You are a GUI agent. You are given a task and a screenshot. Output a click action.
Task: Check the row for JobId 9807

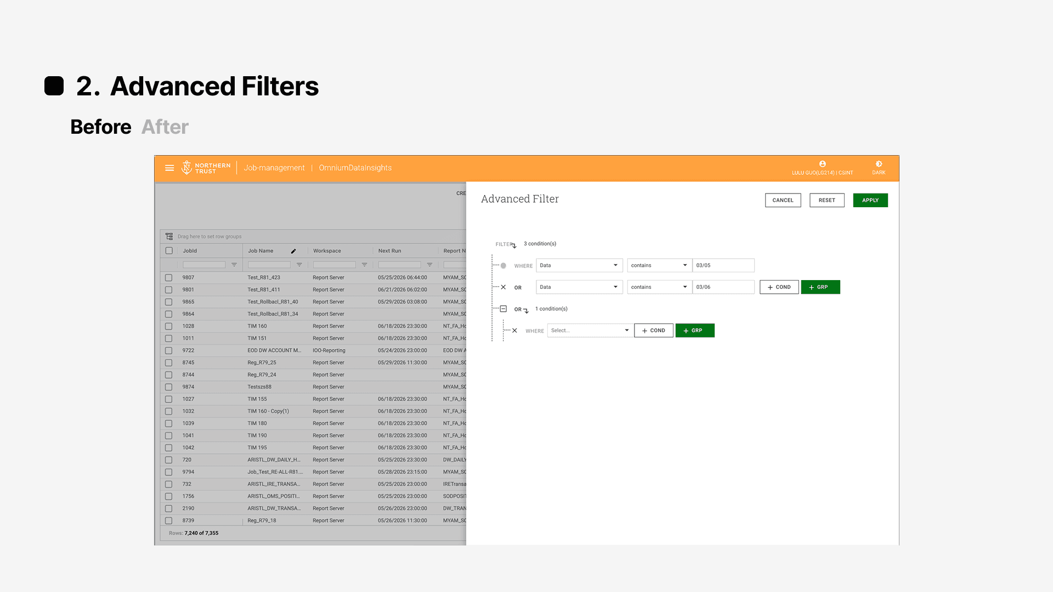pyautogui.click(x=169, y=277)
